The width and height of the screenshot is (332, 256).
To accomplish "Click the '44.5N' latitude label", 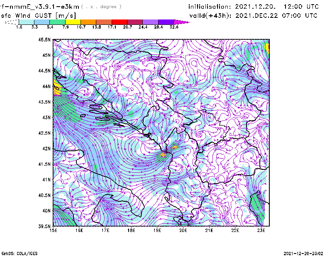I will coord(44,71).
